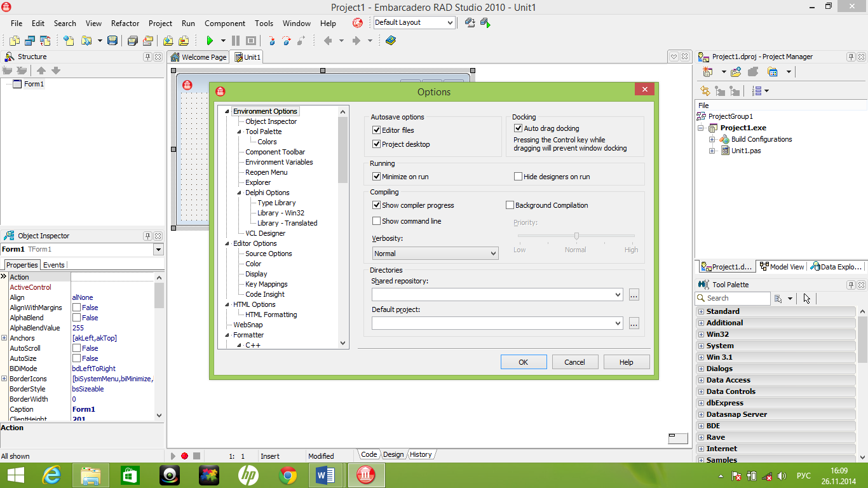
Task: Click the browser Forward arrow in toolbar
Action: click(356, 41)
